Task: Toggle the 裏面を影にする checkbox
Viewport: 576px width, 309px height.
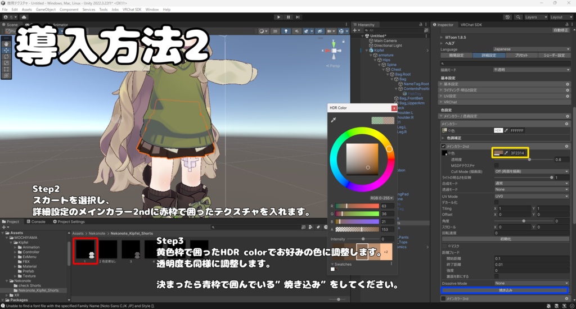Action: tap(497, 276)
